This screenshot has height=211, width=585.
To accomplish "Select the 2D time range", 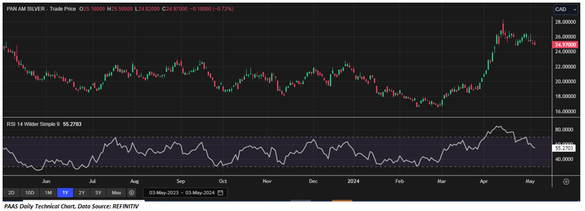I will 11,193.
